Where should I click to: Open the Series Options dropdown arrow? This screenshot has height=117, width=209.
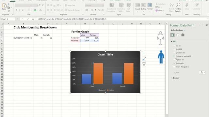(184, 30)
